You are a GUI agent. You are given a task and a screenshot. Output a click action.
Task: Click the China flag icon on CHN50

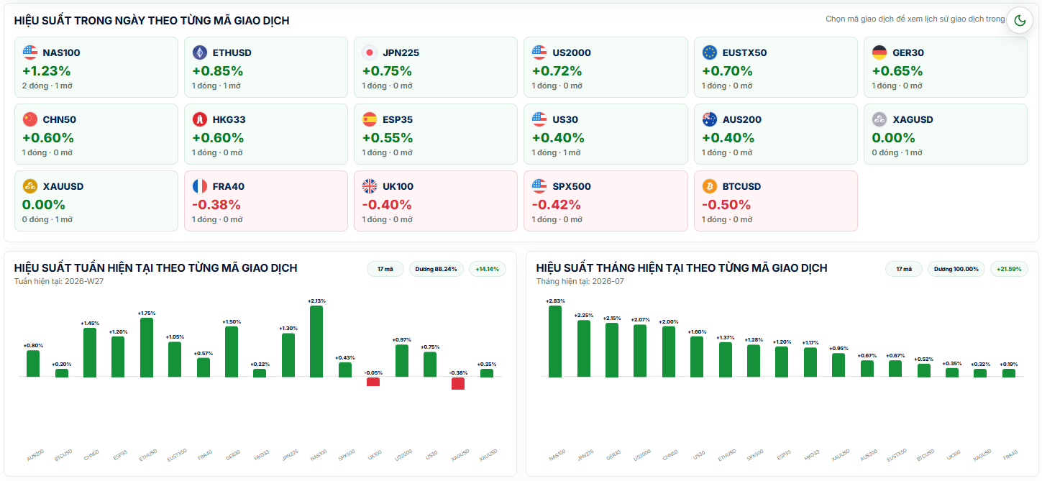point(29,119)
